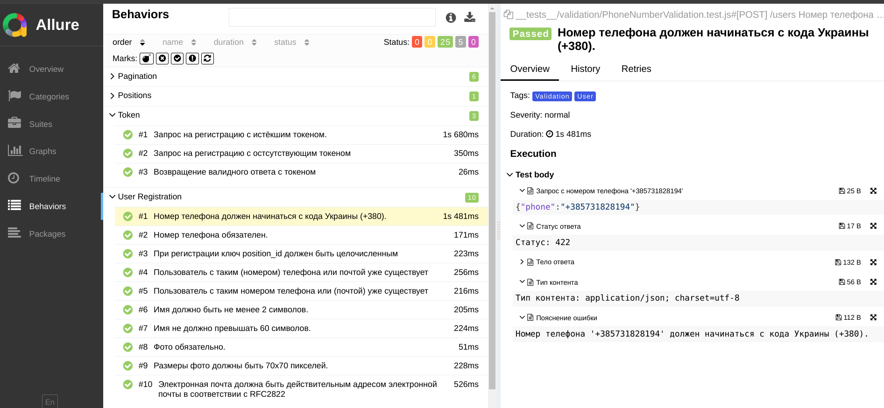Toggle the retries status change mark filter

pos(208,58)
